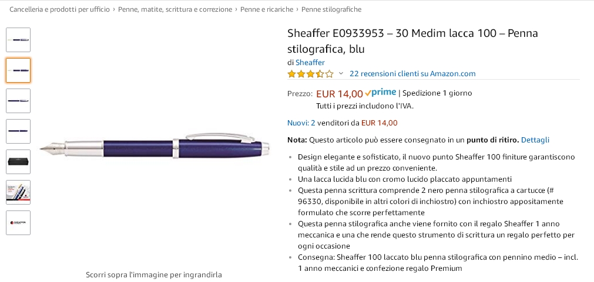Click the Prime logo badge
Image resolution: width=594 pixels, height=282 pixels.
[x=380, y=93]
